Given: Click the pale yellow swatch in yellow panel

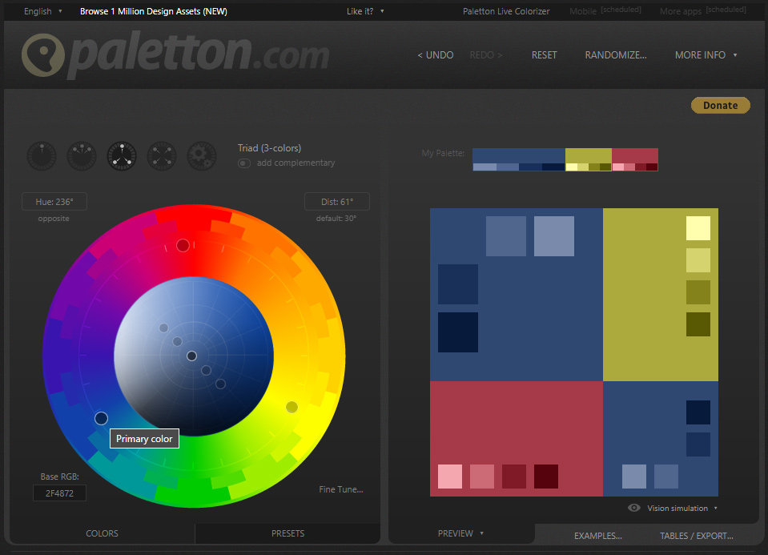Looking at the screenshot, I should 698,228.
